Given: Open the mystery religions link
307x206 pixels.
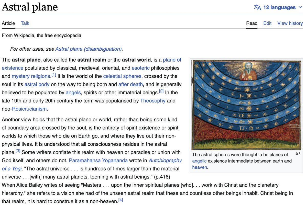Looking at the screenshot, I should [x=31, y=76].
